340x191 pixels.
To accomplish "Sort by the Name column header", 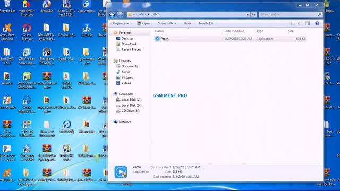I will 159,31.
